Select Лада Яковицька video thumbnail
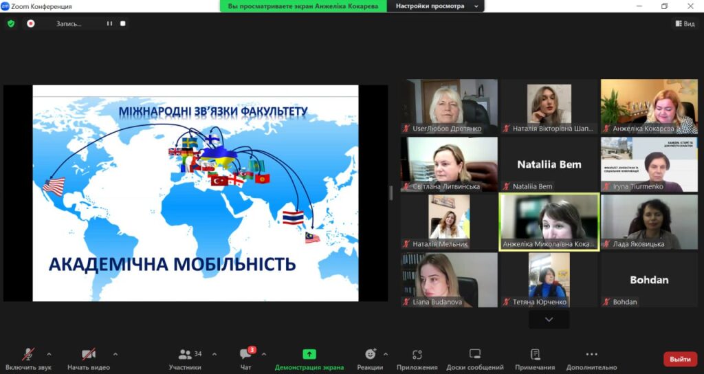Image resolution: width=704 pixels, height=374 pixels. tap(649, 221)
